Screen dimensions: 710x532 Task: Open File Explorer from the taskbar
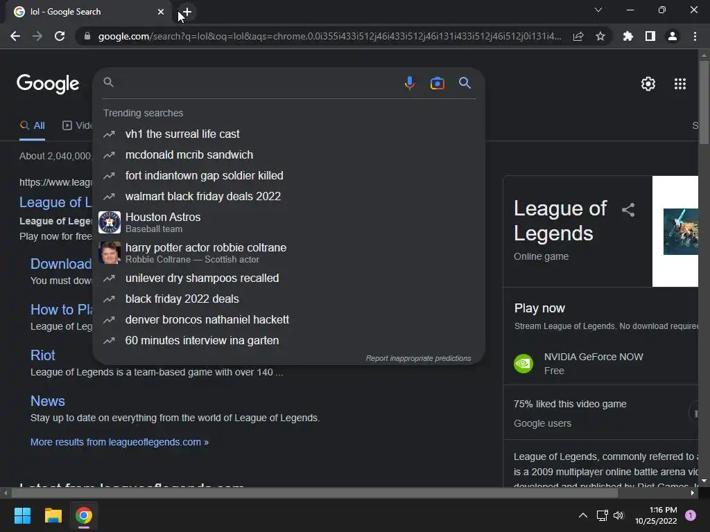53,515
